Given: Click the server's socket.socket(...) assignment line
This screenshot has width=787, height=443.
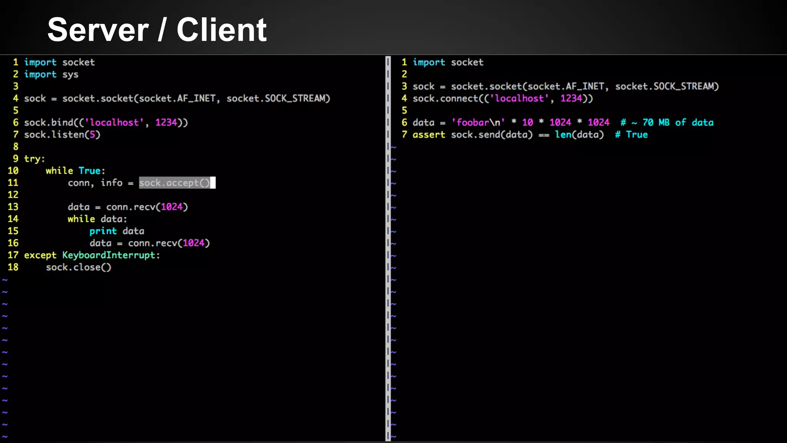Looking at the screenshot, I should pos(177,98).
